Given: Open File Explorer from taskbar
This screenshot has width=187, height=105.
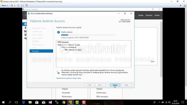Looking at the screenshot, I should point(30,102).
